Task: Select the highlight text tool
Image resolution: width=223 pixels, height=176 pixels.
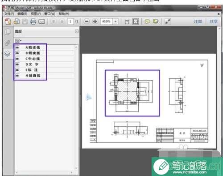Action: 156,21
